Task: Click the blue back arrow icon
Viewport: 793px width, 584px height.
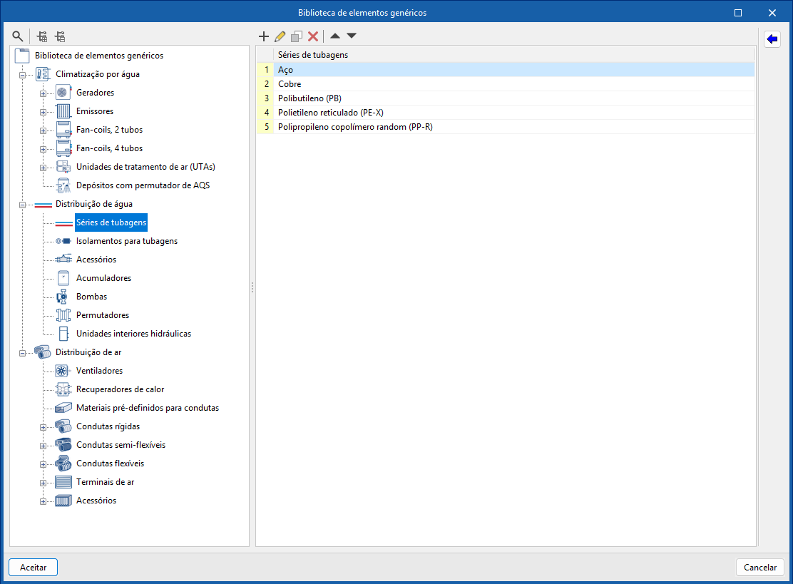Action: [x=772, y=39]
